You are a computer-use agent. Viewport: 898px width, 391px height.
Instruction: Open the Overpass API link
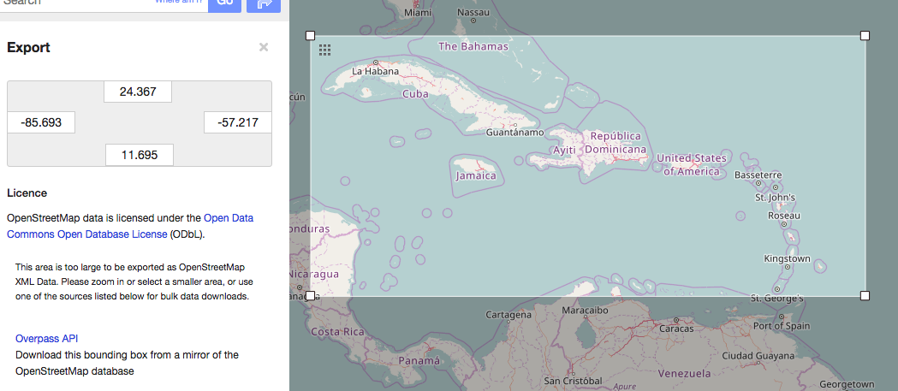click(x=51, y=338)
